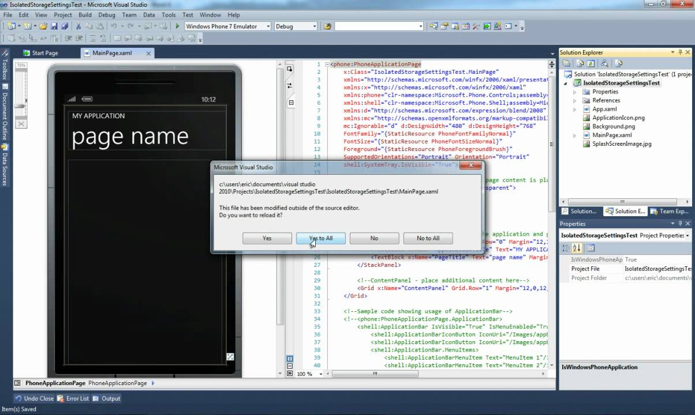Image resolution: width=695 pixels, height=415 pixels.
Task: Switch to the Solution Navigator tab
Action: click(580, 212)
